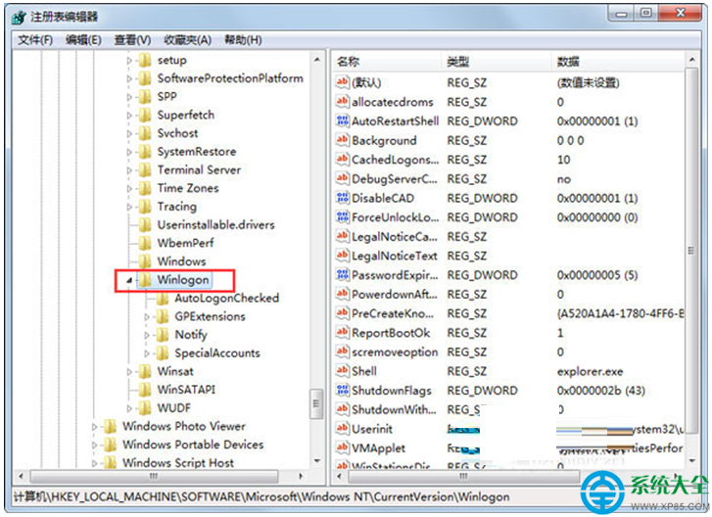Expand the Superfetch key
This screenshot has height=517, width=712.
pos(129,116)
